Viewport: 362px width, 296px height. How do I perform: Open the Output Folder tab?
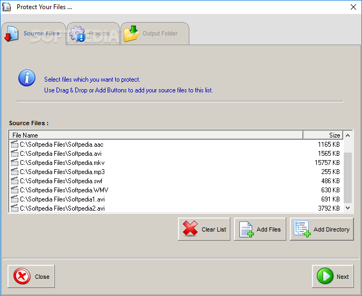pyautogui.click(x=155, y=34)
